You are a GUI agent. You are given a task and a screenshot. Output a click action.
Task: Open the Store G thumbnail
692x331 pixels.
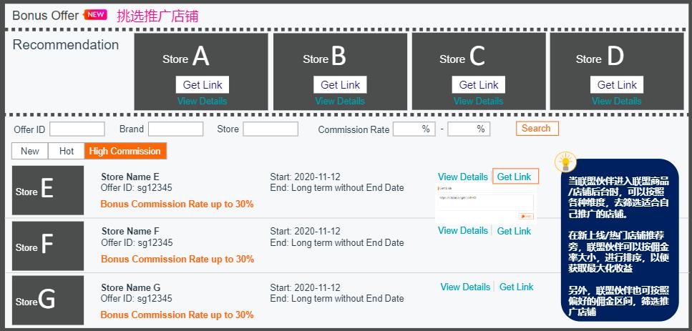pyautogui.click(x=48, y=300)
